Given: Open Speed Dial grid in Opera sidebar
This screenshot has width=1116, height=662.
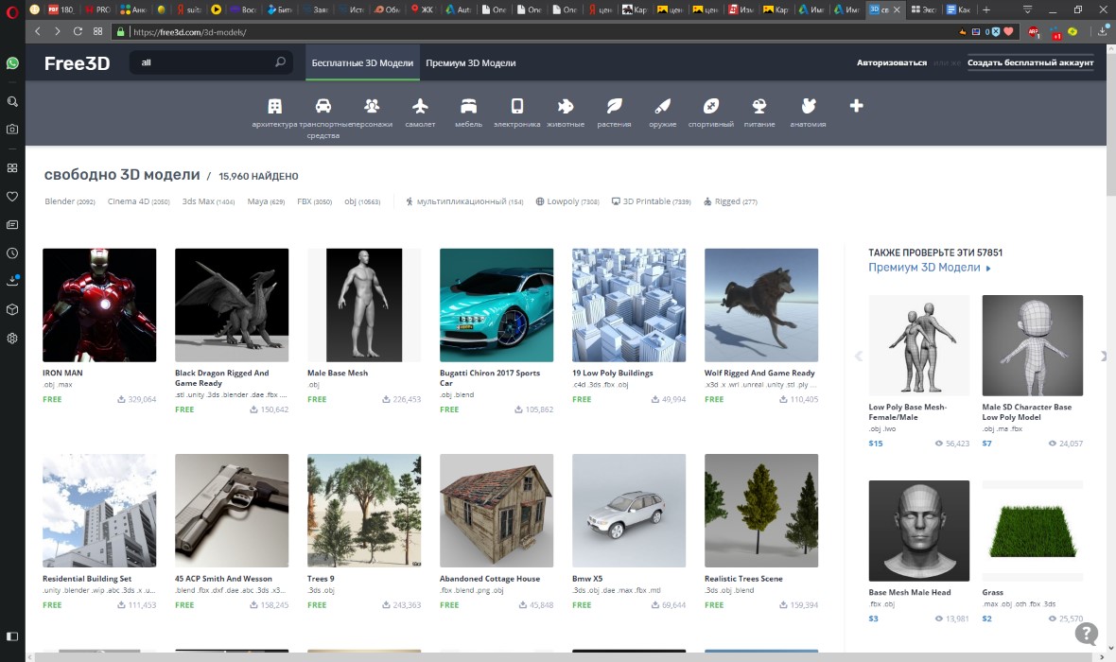Looking at the screenshot, I should [12, 168].
